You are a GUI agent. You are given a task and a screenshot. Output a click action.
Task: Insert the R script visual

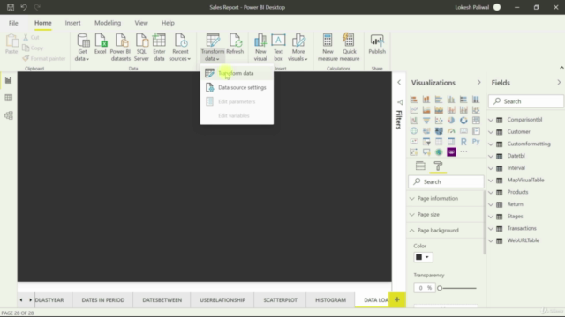[463, 142]
